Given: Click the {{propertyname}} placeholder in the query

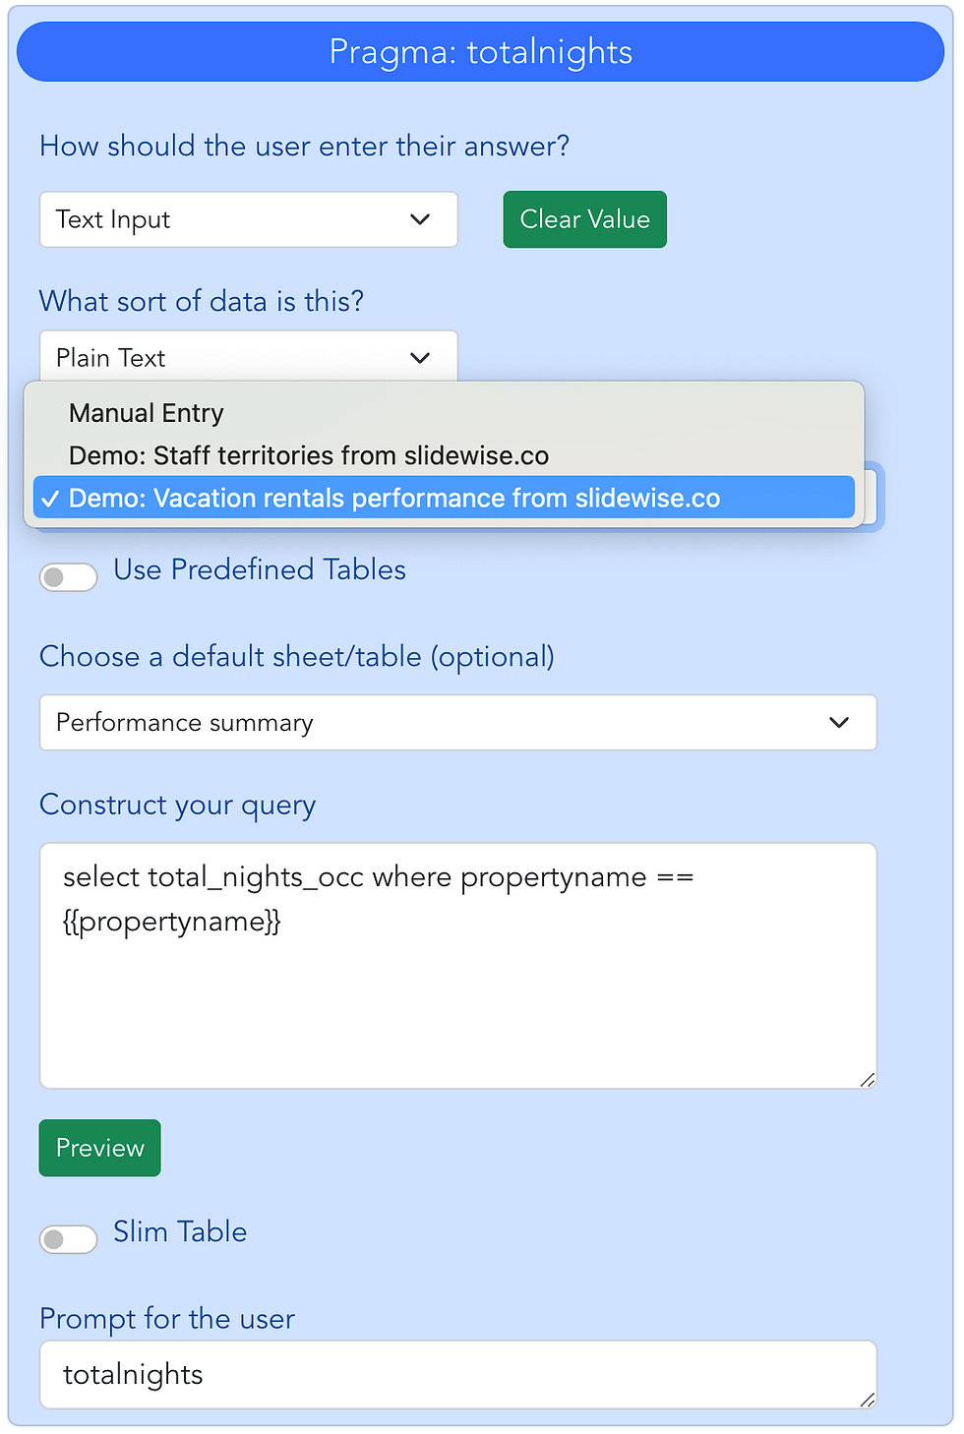Looking at the screenshot, I should click(172, 922).
